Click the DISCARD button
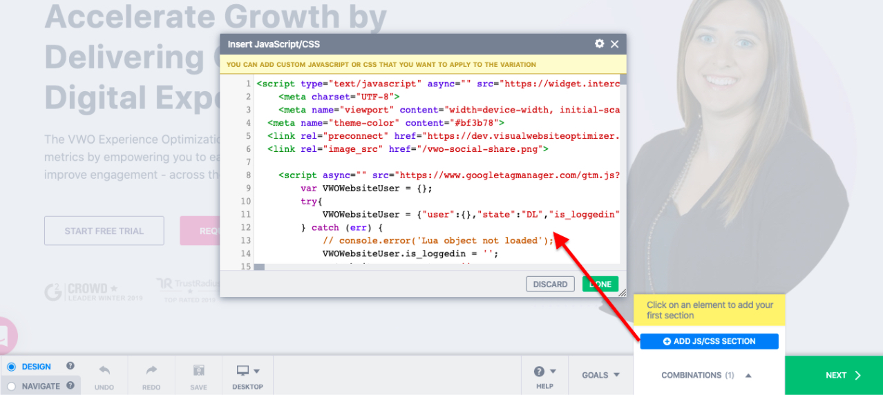This screenshot has height=395, width=883. pyautogui.click(x=550, y=284)
